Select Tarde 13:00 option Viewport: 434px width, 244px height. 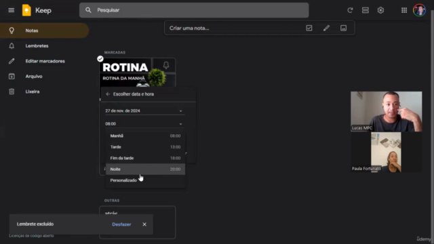(x=145, y=147)
